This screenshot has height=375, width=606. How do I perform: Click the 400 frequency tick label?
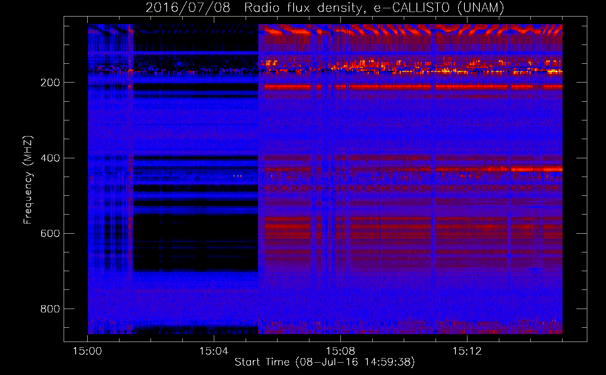(x=50, y=158)
